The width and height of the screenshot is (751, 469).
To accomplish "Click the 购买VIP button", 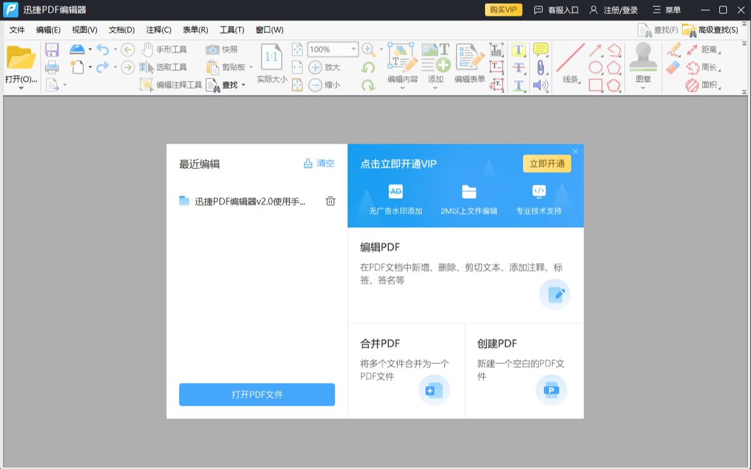I will [503, 9].
